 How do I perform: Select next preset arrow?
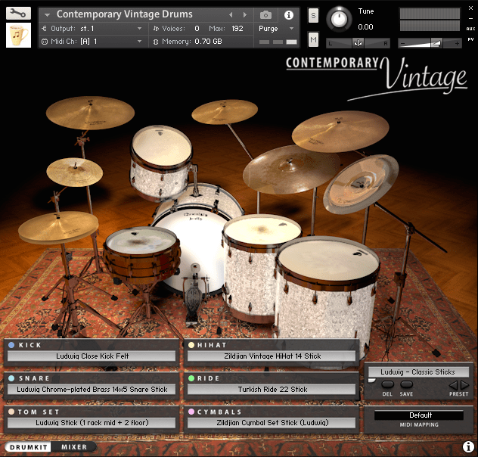[464, 385]
